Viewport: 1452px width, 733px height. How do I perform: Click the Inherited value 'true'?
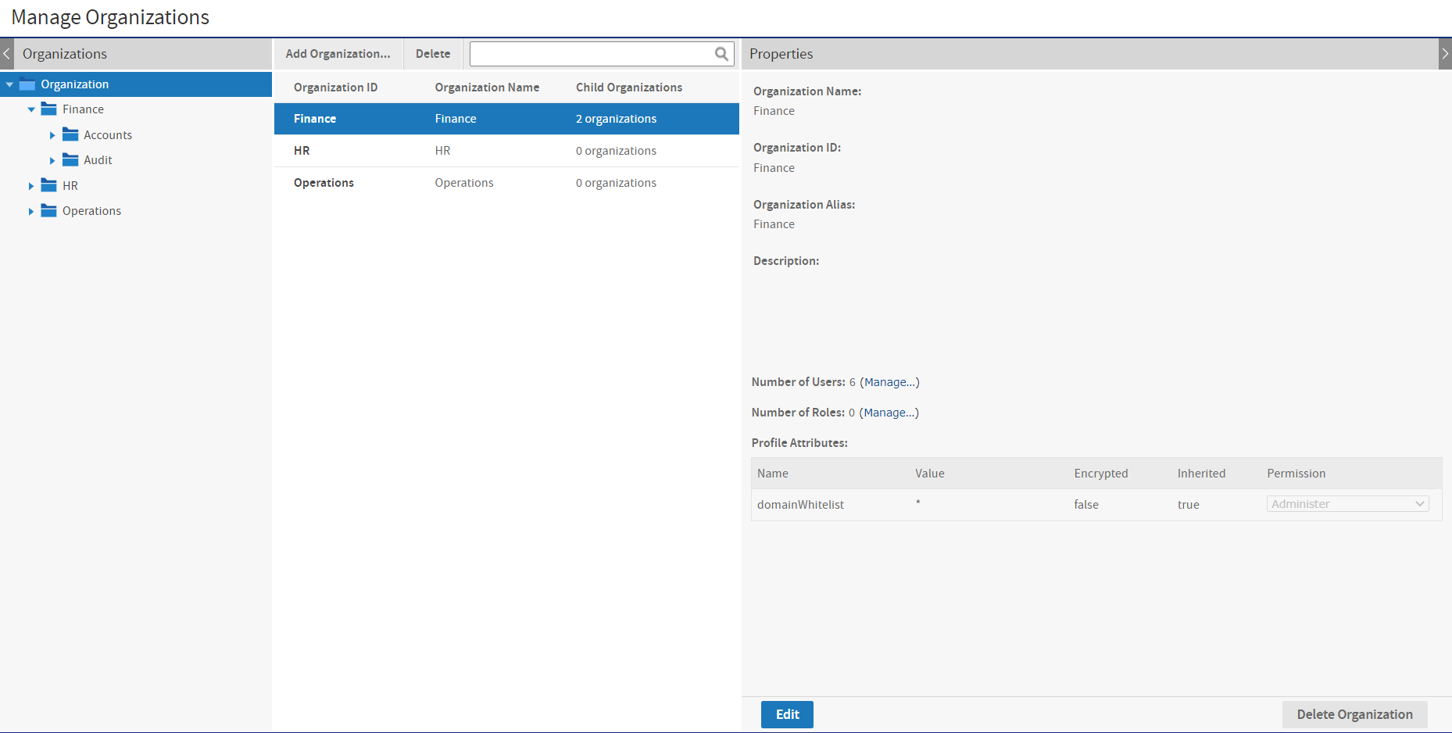(x=1188, y=505)
